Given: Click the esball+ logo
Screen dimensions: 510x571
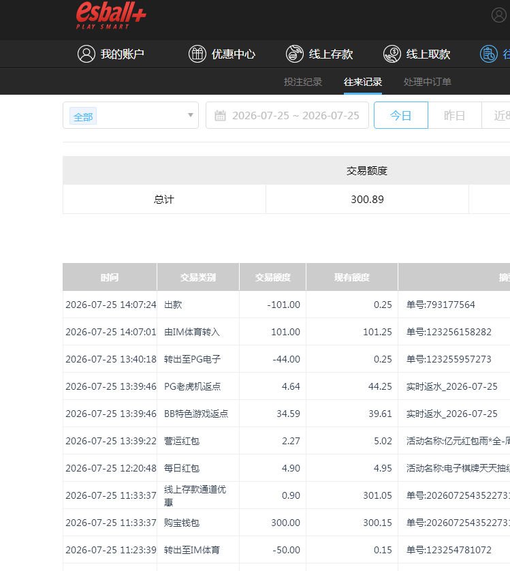Looking at the screenshot, I should tap(111, 15).
